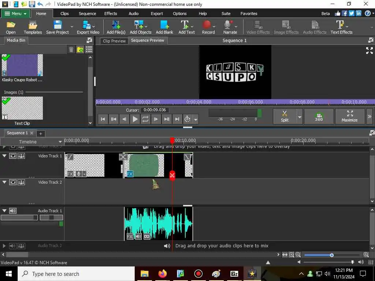This screenshot has height=281, width=375.
Task: Click the cross-fade transition icon between clips
Action: (x=123, y=157)
